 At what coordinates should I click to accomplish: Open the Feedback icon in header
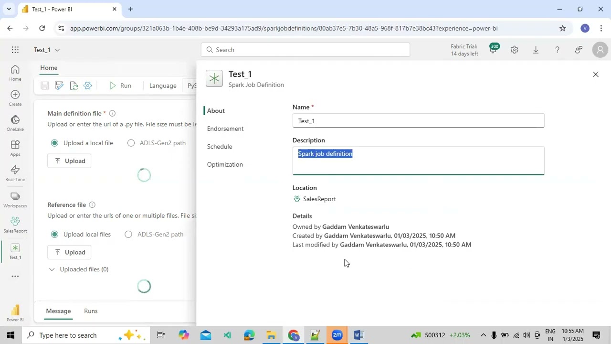tap(579, 50)
